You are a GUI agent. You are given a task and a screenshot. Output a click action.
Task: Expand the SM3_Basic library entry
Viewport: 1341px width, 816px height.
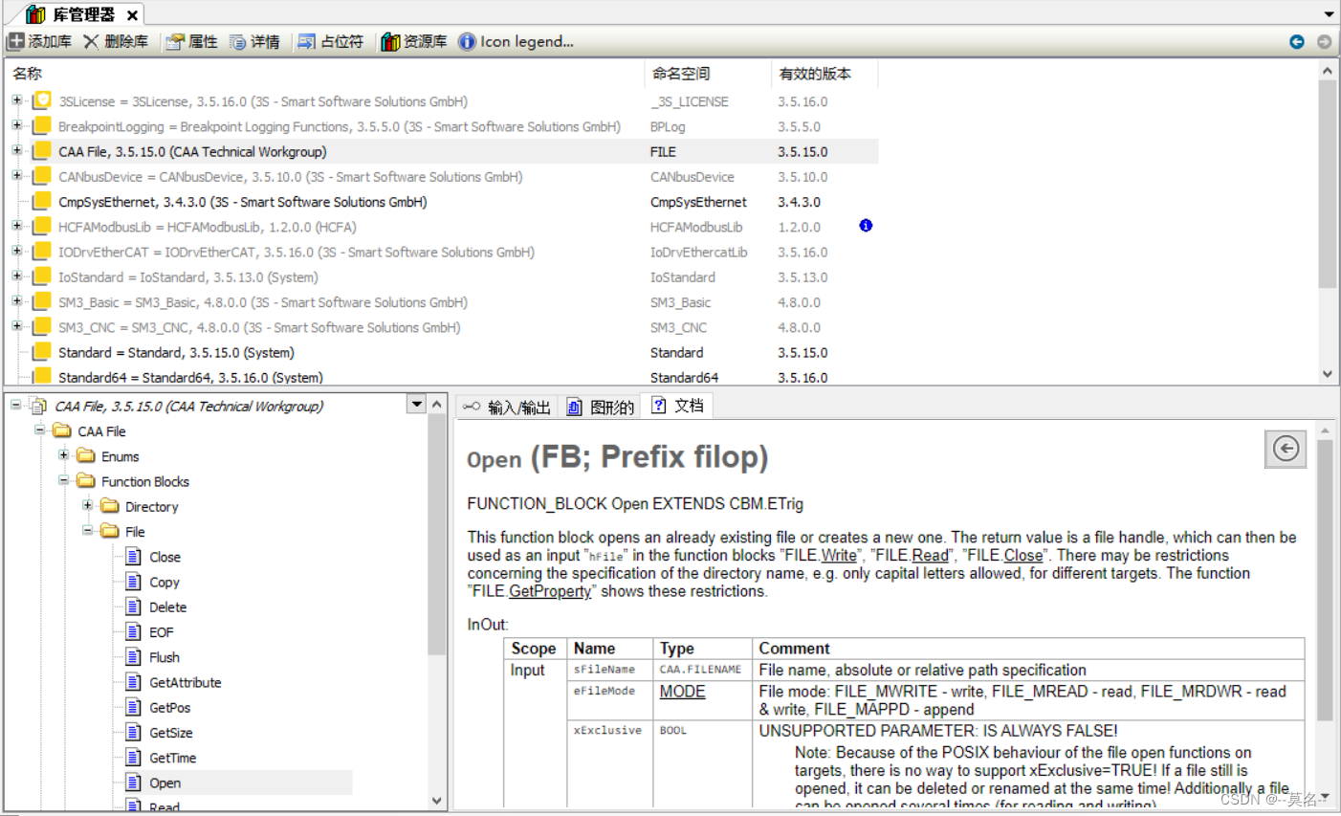[16, 301]
